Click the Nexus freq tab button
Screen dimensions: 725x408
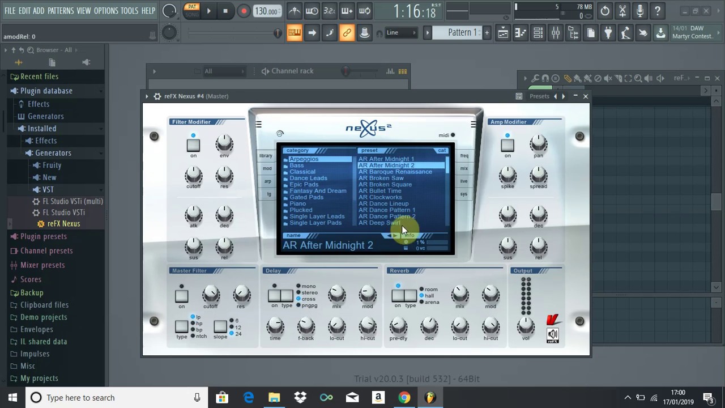coord(464,156)
